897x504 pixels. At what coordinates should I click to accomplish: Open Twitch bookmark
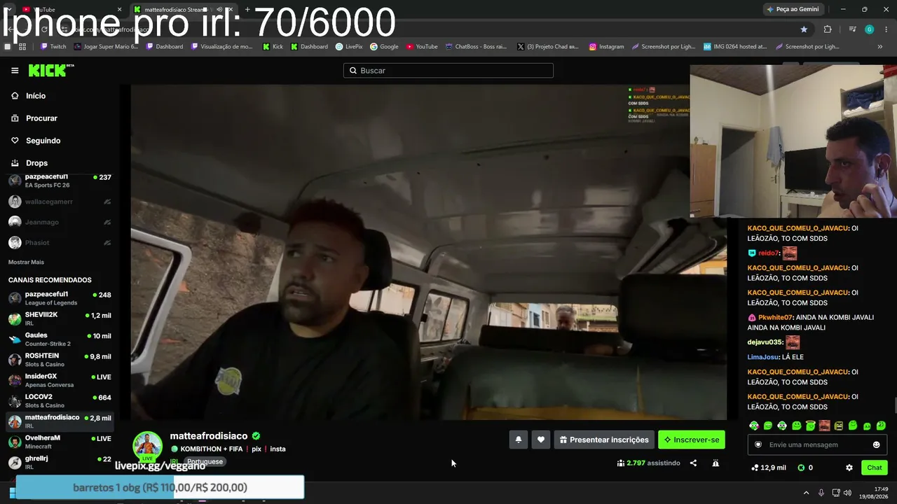point(53,47)
